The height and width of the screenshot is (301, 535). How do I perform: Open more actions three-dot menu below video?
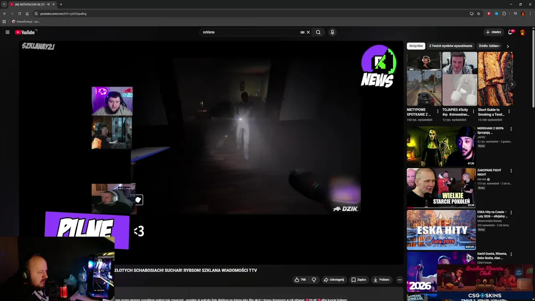pyautogui.click(x=400, y=280)
